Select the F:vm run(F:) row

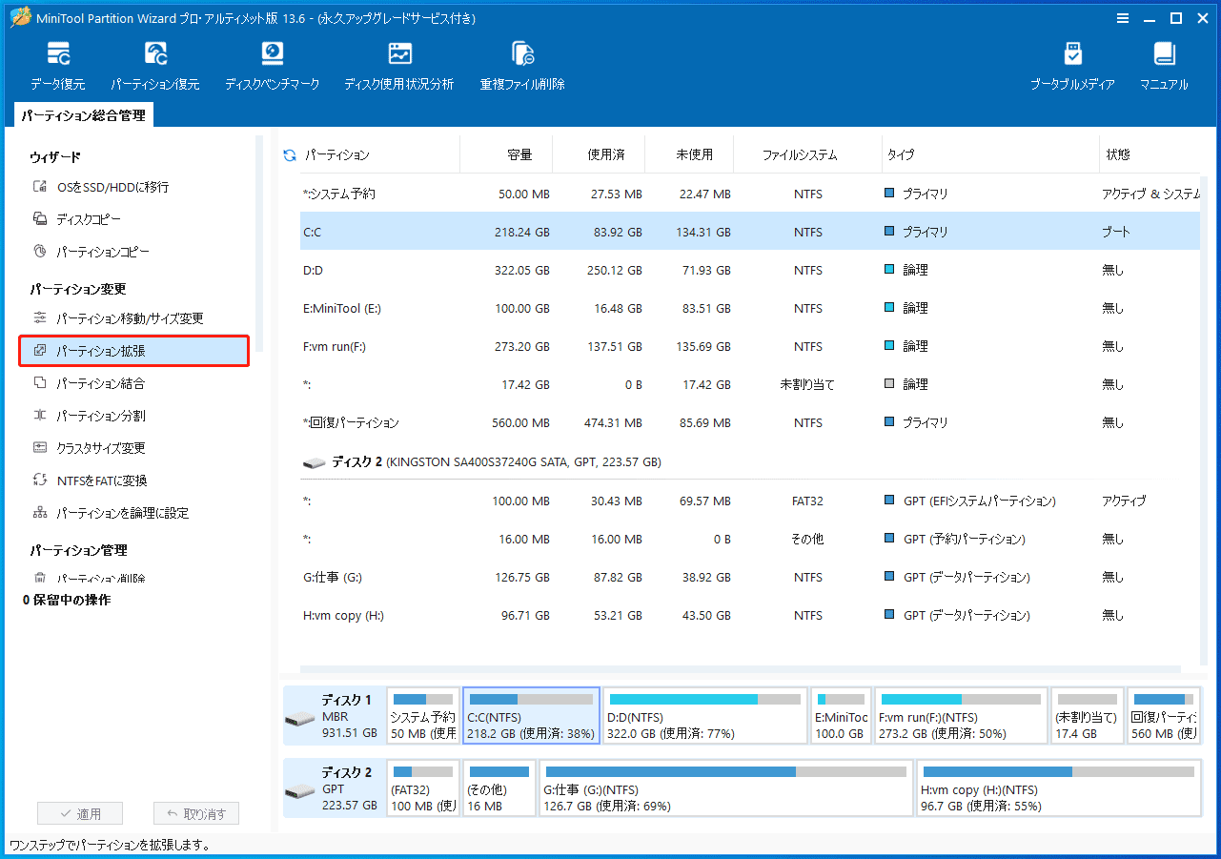[x=749, y=346]
